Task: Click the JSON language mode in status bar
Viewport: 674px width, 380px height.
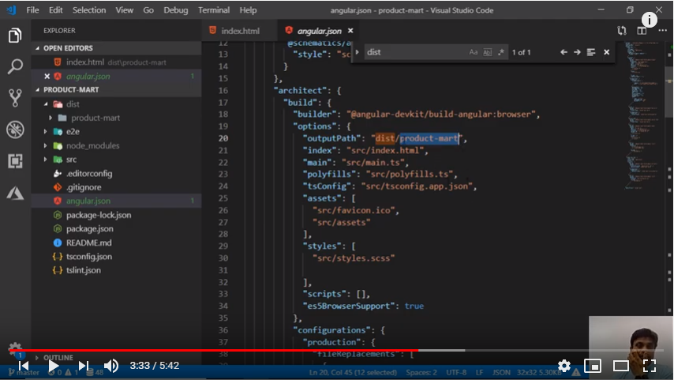Action: pos(501,372)
